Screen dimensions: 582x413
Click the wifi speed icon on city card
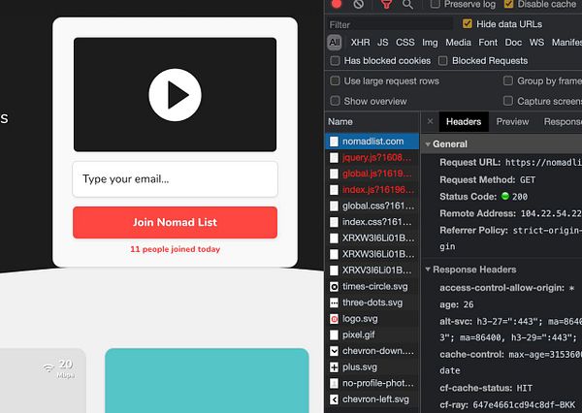point(48,367)
